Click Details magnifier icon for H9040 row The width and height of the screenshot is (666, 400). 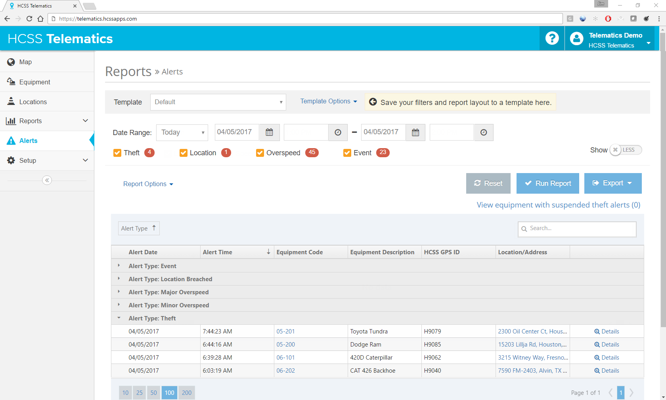coord(597,371)
